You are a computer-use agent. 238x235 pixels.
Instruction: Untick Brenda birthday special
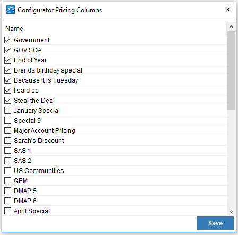[x=7, y=70]
